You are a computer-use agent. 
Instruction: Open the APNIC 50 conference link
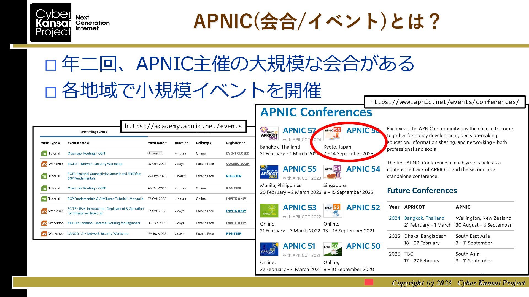click(x=363, y=246)
